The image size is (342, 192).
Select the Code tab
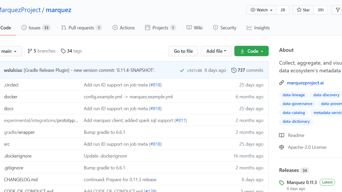[x=6, y=28]
